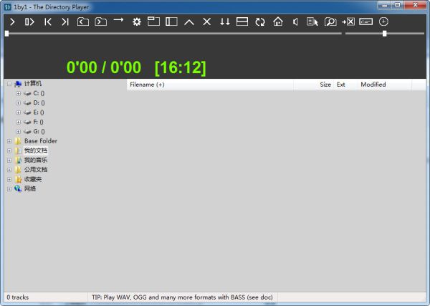The image size is (430, 306).
Task: Select the F: drive tree item
Action: coord(38,122)
